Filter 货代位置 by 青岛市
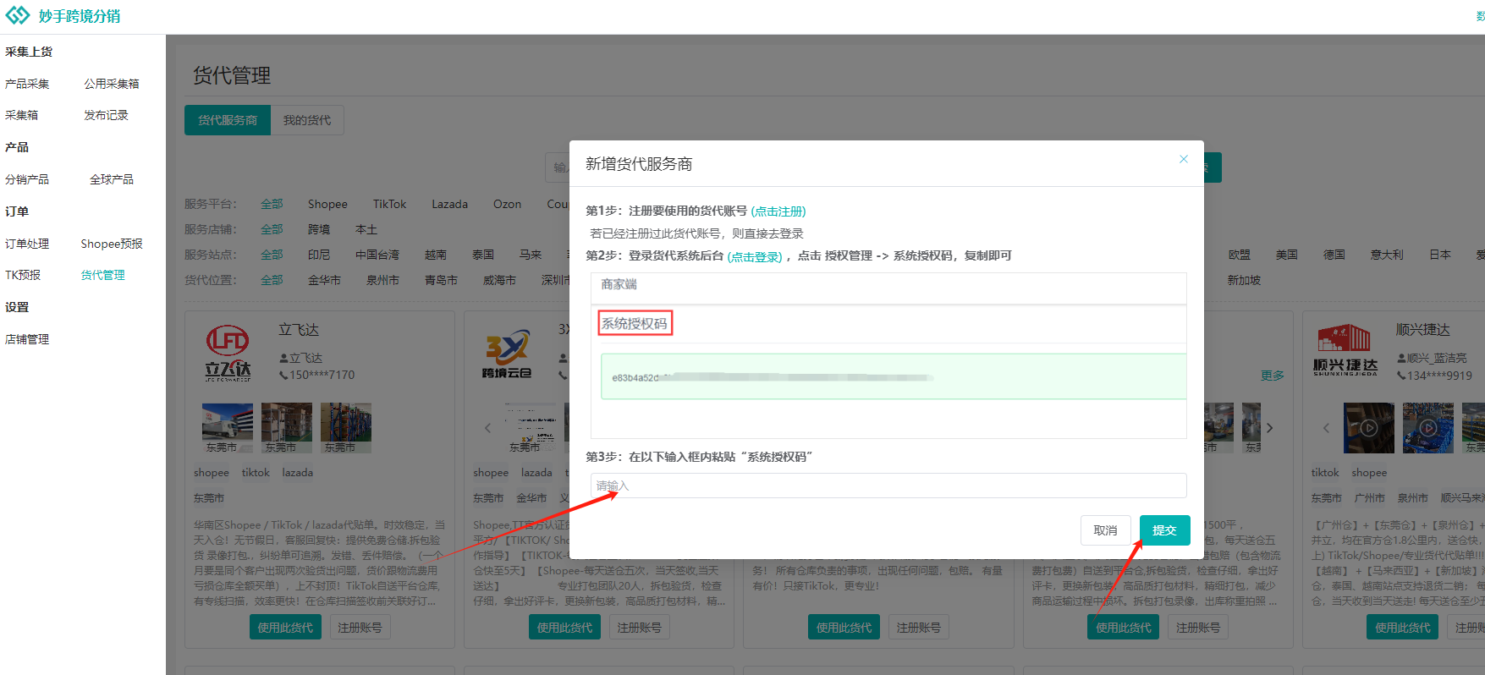The width and height of the screenshot is (1485, 675). pyautogui.click(x=441, y=280)
